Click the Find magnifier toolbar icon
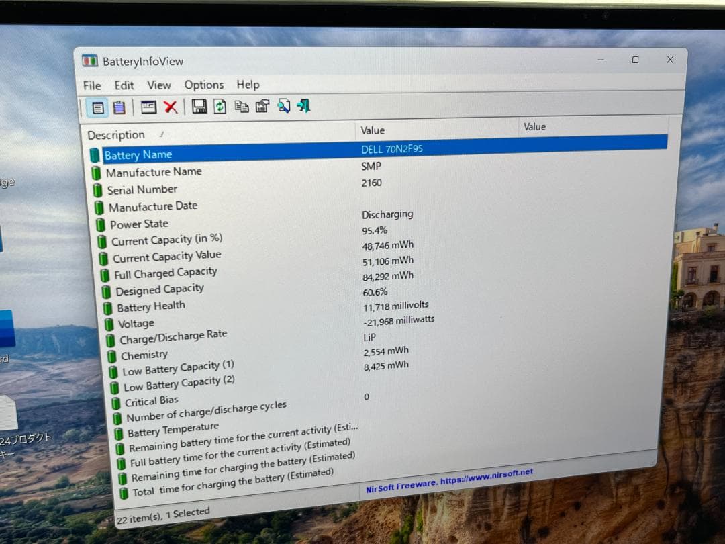Screen dimensions: 725x544 point(283,106)
